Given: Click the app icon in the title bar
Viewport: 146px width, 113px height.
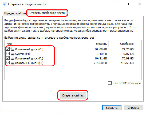Looking at the screenshot, I should point(5,4).
